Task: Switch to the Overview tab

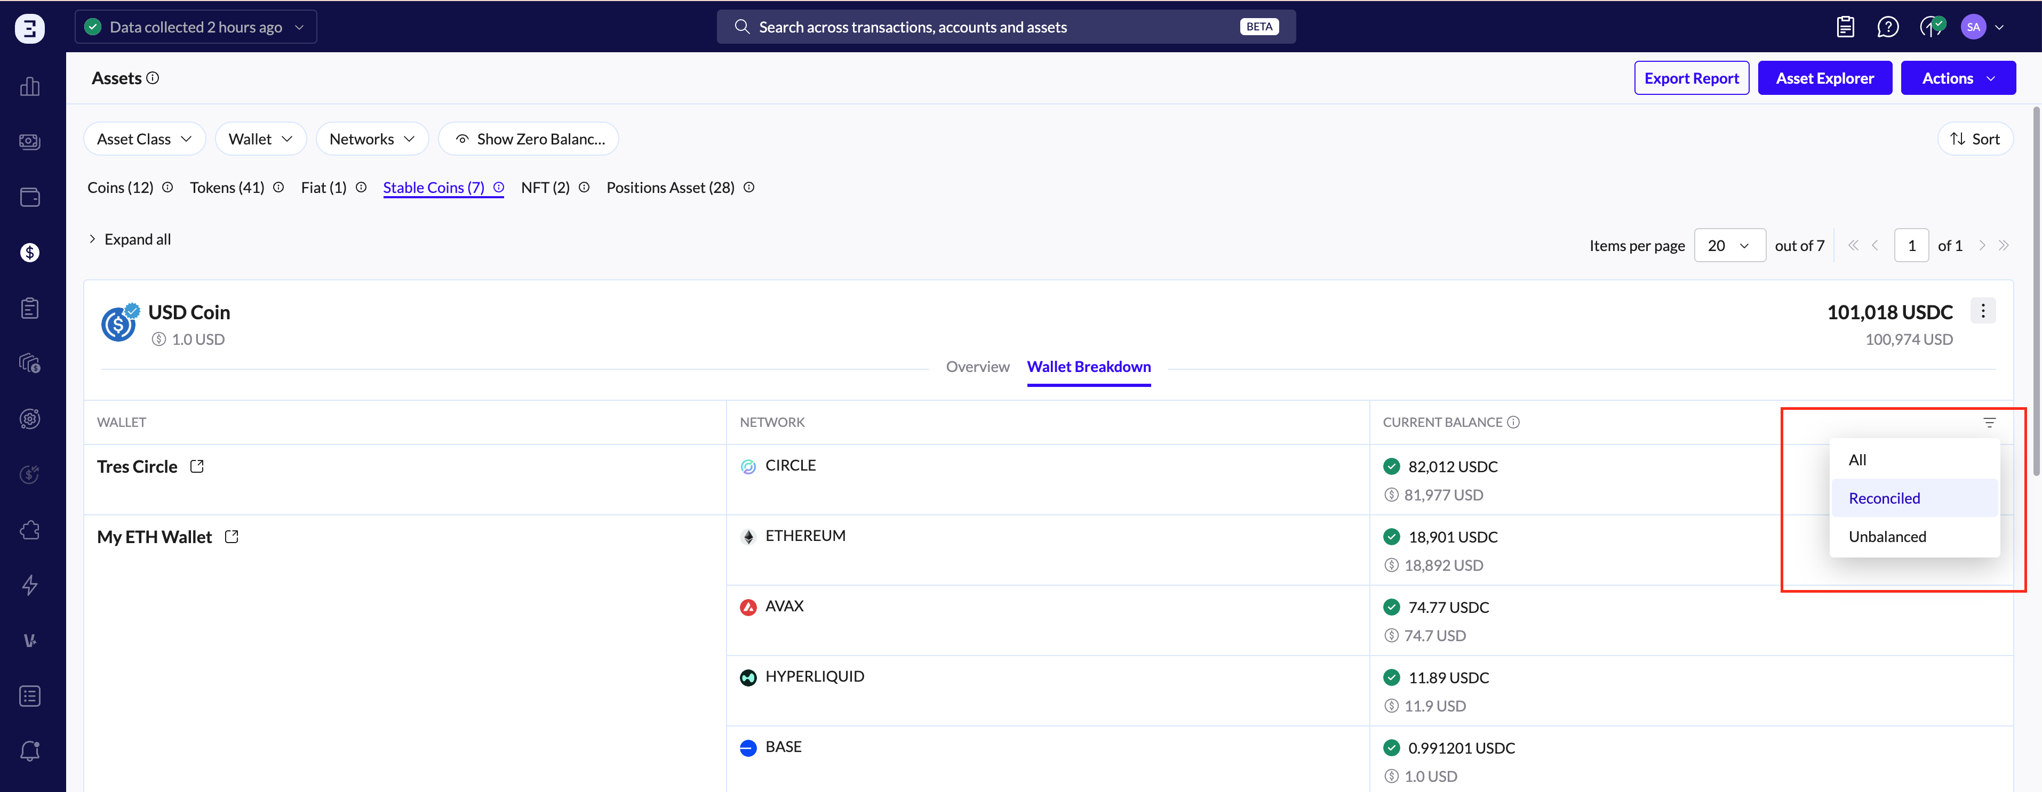Action: click(977, 367)
